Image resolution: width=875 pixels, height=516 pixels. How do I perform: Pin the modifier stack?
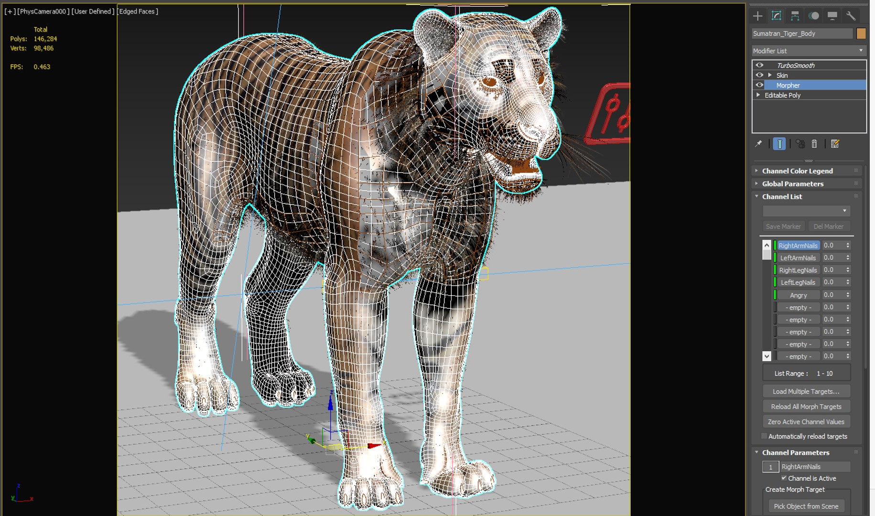tap(758, 143)
